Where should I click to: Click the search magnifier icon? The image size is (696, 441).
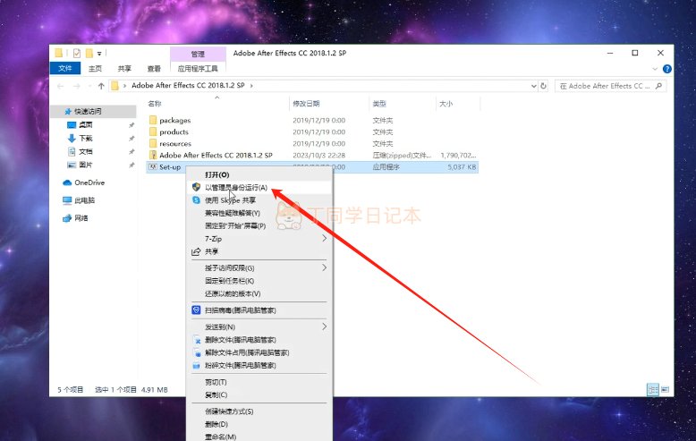(658, 86)
